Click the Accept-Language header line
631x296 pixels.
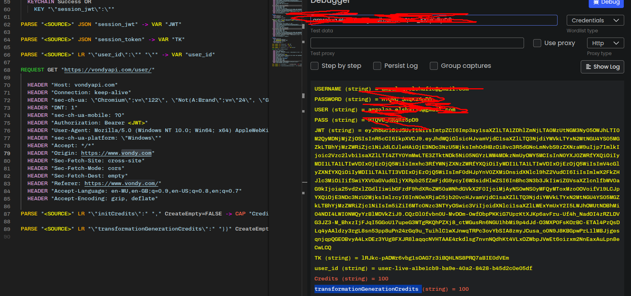tap(136, 191)
